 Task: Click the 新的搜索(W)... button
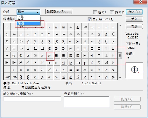[x=59, y=12]
